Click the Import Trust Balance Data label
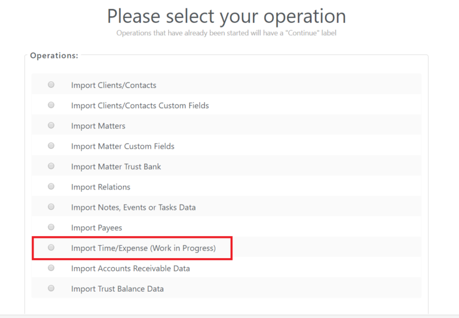The width and height of the screenshot is (459, 318). coord(117,289)
